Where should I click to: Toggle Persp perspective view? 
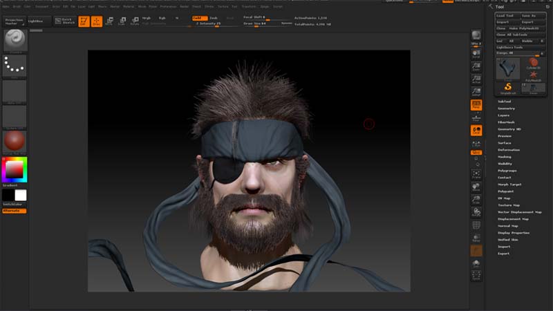point(476,105)
